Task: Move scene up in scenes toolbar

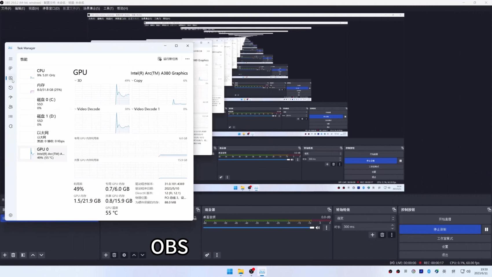Action: coord(33,255)
